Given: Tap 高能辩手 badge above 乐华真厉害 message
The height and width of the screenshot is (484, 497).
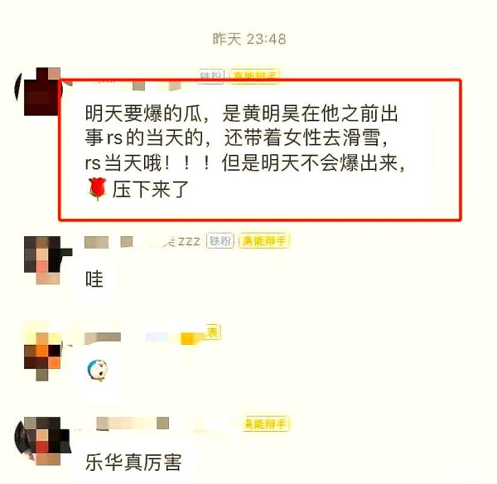Looking at the screenshot, I should click(x=266, y=423).
